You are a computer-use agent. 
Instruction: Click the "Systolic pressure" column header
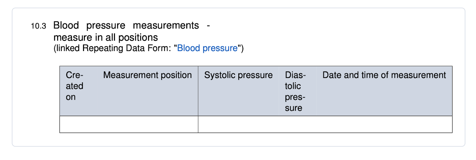tap(238, 75)
